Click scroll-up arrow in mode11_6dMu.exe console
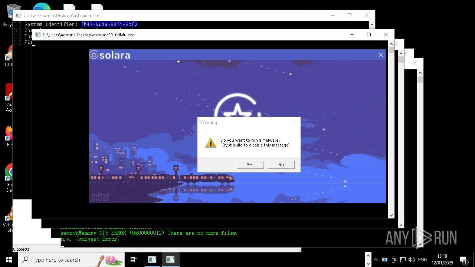The image size is (475, 267). 391,44
